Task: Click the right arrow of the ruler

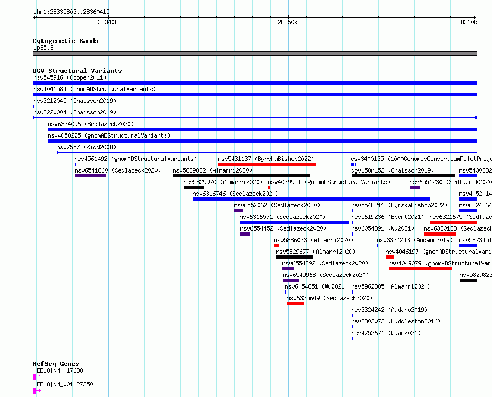Action: [x=474, y=18]
